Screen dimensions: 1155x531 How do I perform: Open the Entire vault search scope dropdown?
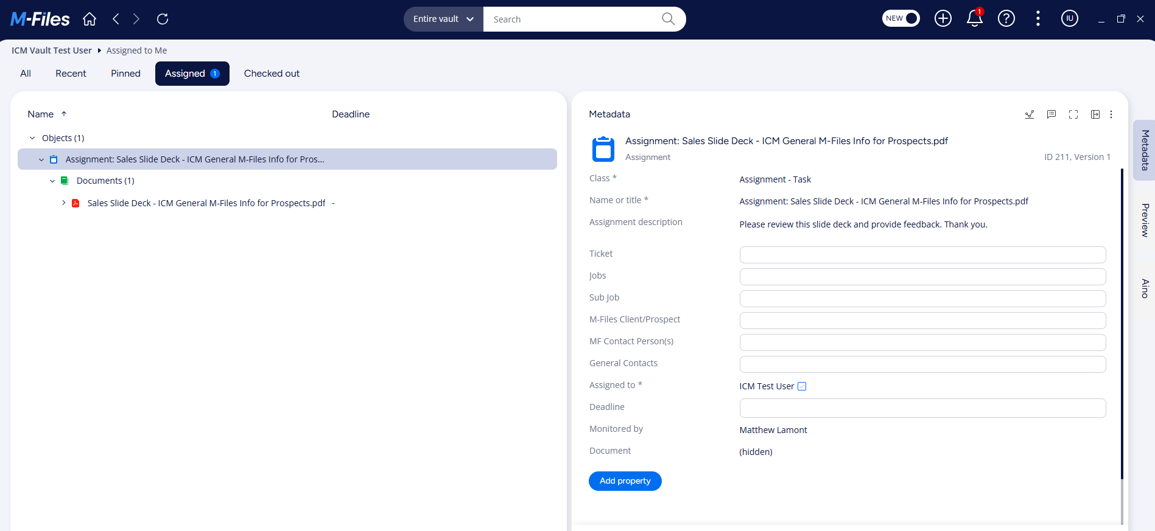tap(443, 19)
